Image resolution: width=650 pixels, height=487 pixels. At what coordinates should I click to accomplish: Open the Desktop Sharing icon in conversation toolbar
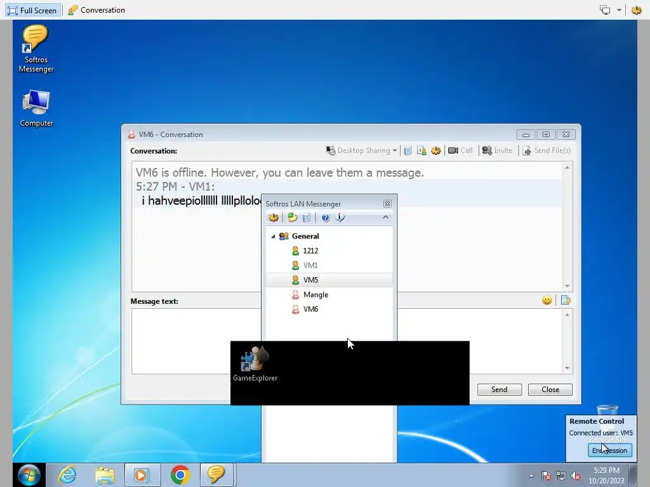[x=330, y=151]
